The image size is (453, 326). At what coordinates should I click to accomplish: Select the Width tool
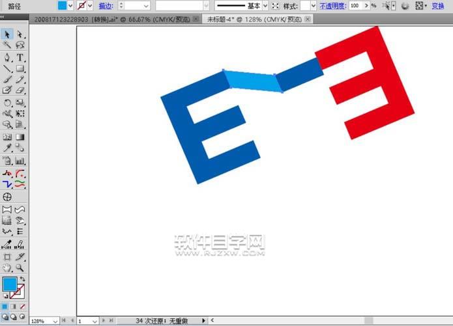coord(7,113)
